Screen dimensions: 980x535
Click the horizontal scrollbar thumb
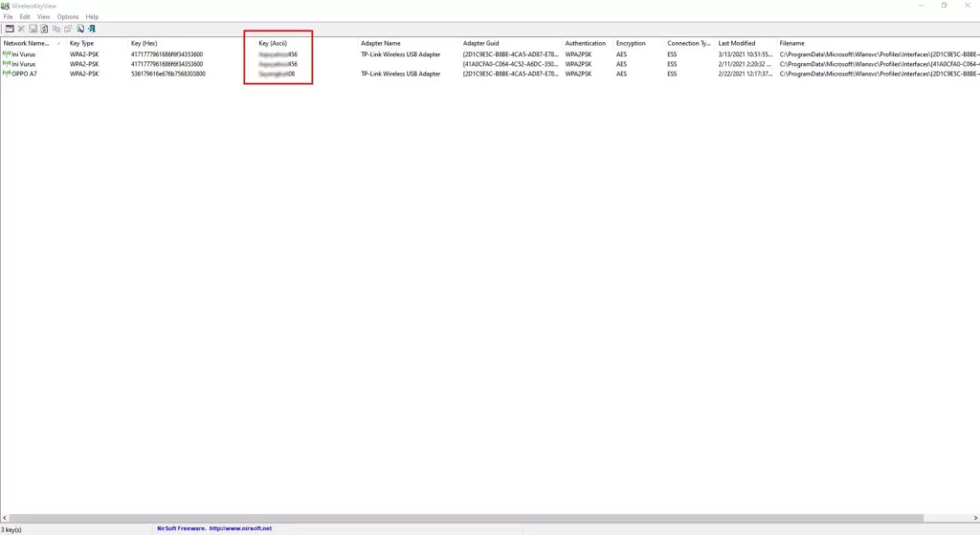(x=466, y=518)
